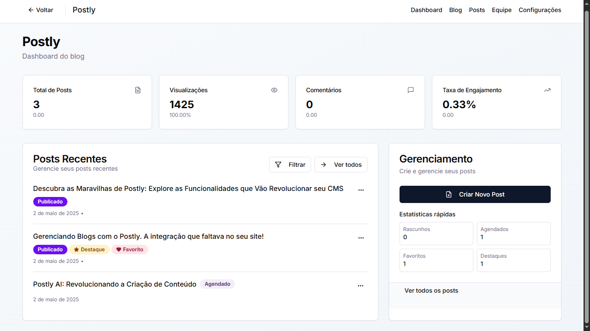The width and height of the screenshot is (590, 331).
Task: Click the eye icon in Visualizações card
Action: point(274,90)
